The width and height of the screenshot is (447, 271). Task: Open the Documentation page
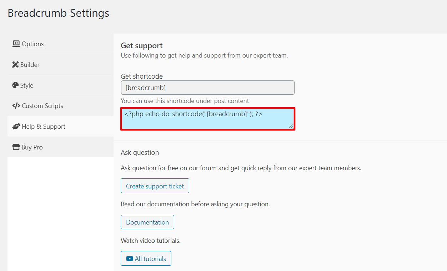pyautogui.click(x=147, y=222)
